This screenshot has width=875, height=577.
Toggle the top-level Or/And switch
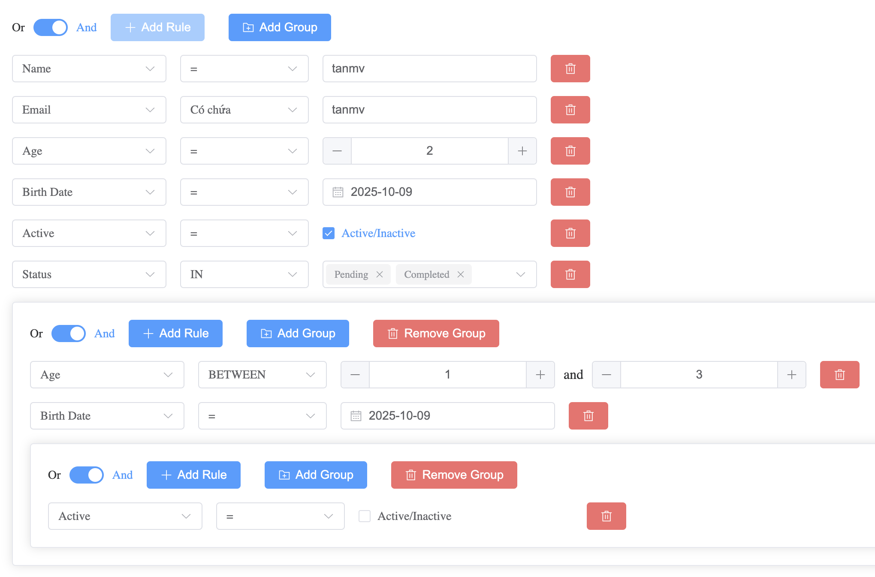[51, 27]
